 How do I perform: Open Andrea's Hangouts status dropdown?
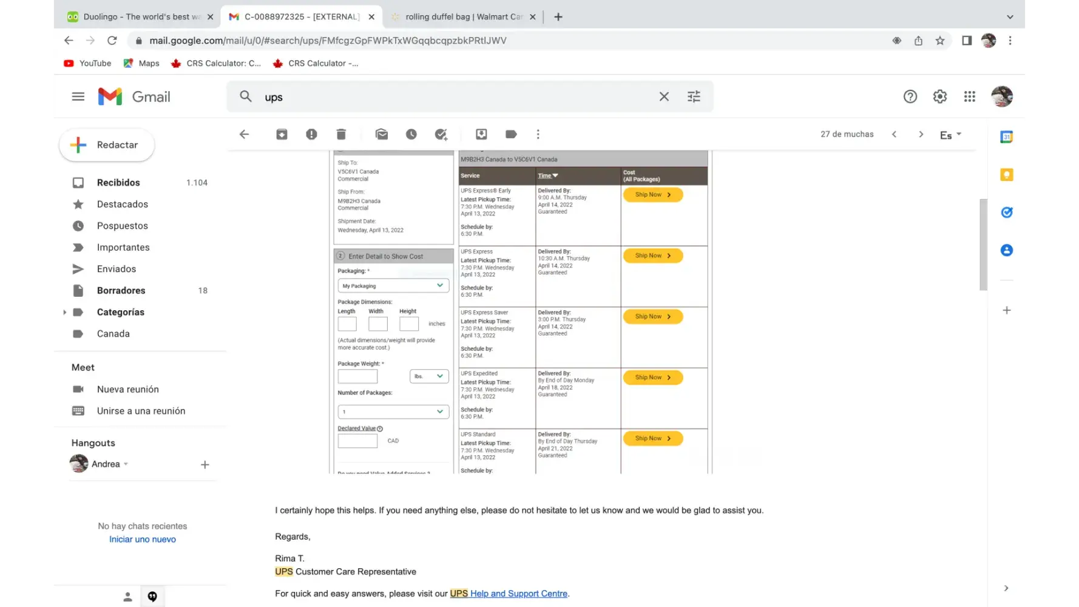pos(126,464)
